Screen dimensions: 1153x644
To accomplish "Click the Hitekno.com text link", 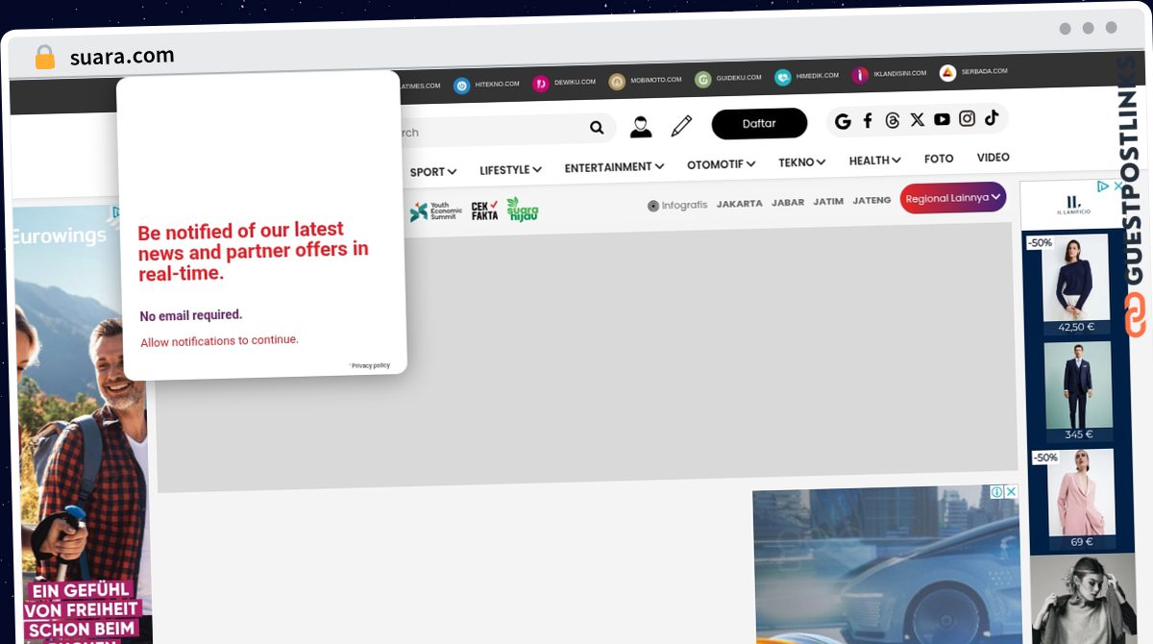I will [x=497, y=84].
